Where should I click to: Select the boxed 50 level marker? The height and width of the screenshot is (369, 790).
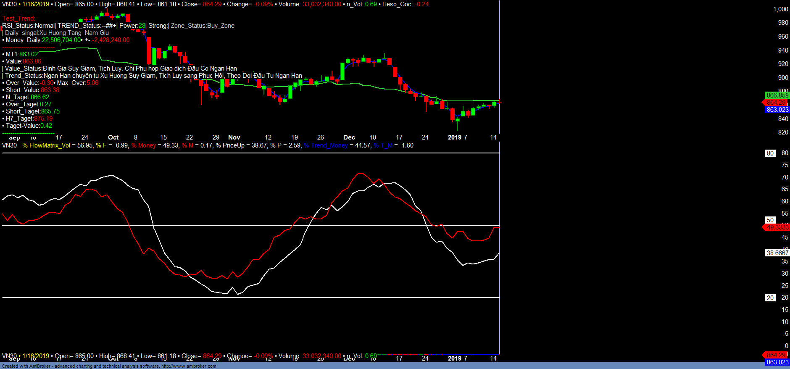770,220
